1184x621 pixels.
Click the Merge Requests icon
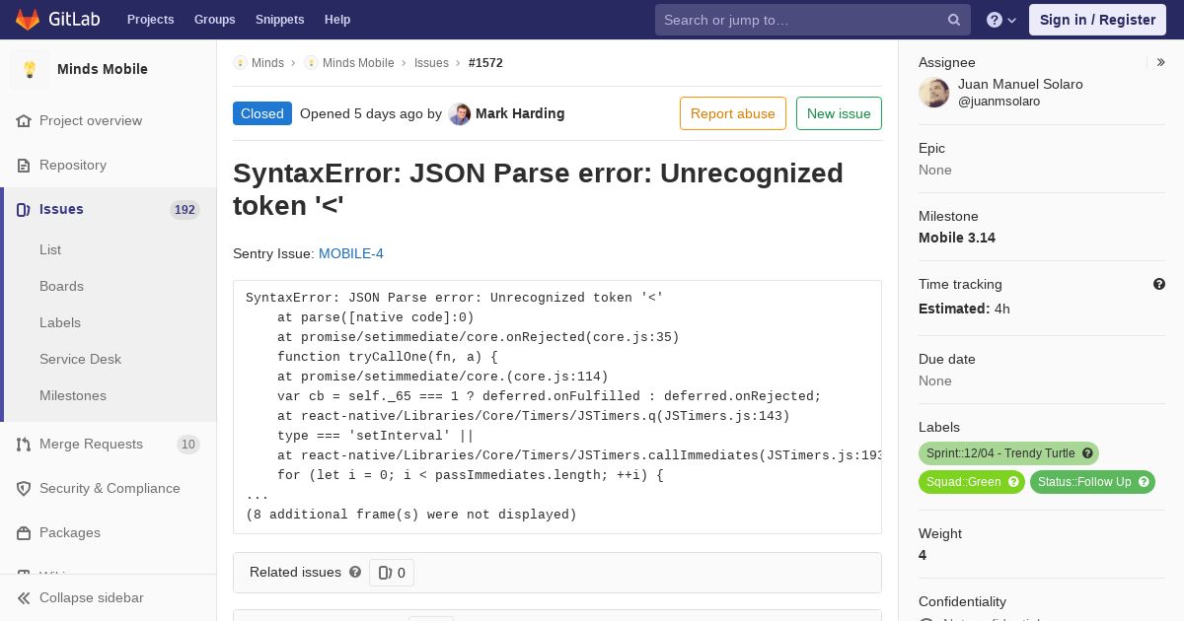pos(24,444)
